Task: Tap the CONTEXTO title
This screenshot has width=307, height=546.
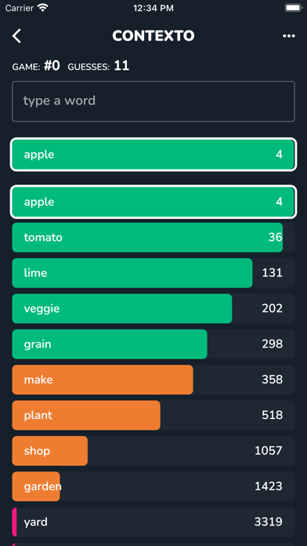Action: (x=153, y=36)
